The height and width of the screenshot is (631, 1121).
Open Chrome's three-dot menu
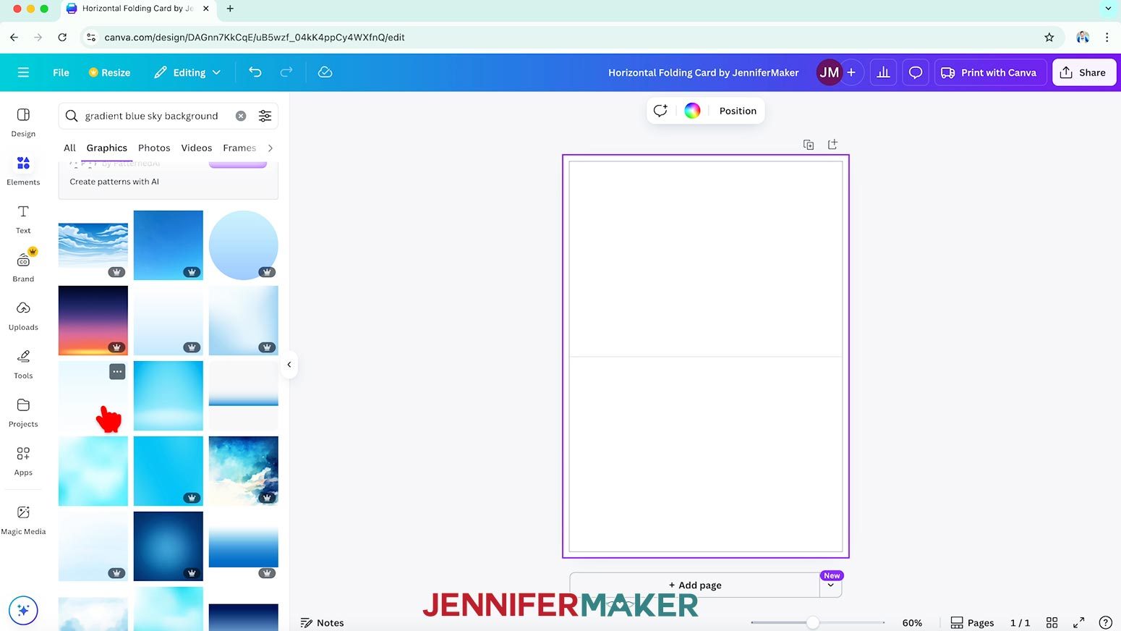1107,37
